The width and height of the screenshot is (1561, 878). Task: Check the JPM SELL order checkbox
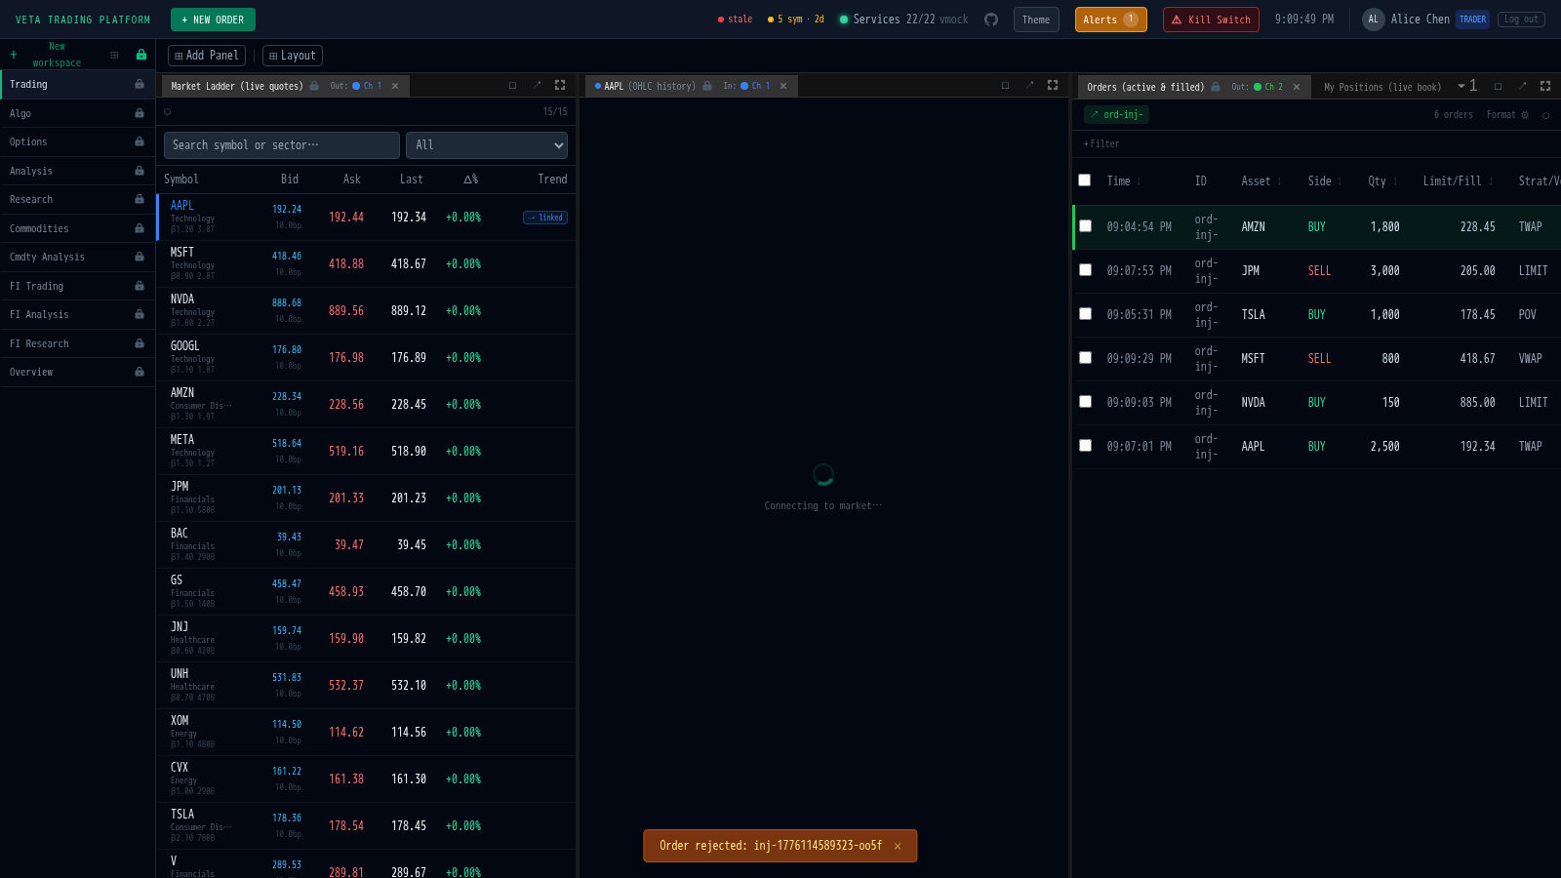[1085, 270]
